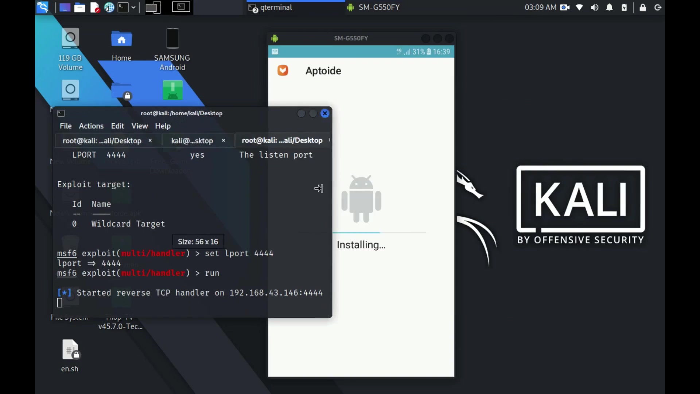
Task: Expand the terminal launcher dropdown arrow
Action: click(133, 7)
